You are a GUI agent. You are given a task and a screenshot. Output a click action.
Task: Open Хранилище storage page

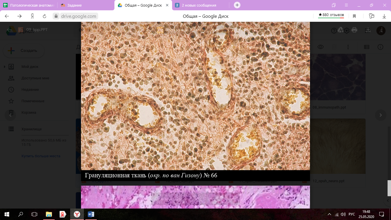(31, 129)
